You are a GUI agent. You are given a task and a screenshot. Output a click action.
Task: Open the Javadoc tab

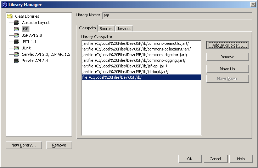click(124, 29)
